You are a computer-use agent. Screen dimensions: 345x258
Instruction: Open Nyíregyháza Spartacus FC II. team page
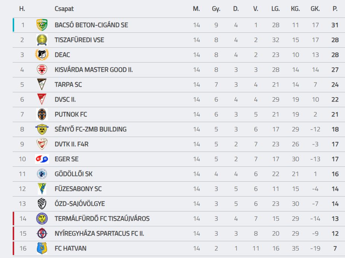99,233
